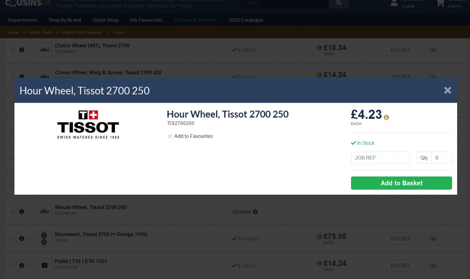The height and width of the screenshot is (279, 470).
Task: Toggle favourite star for Clutch Wheel (407)
Action: click(13, 50)
